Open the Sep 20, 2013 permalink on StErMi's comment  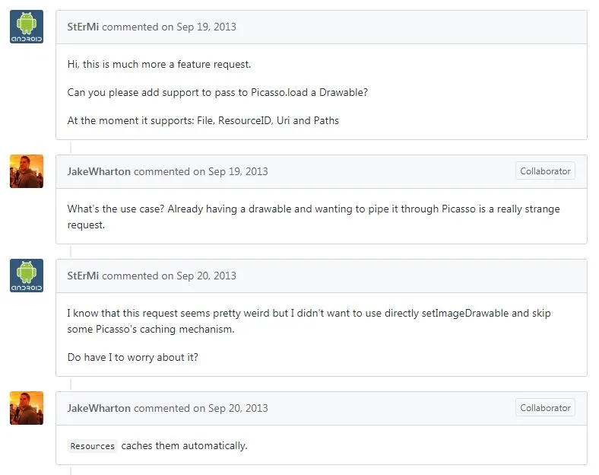[x=206, y=276]
